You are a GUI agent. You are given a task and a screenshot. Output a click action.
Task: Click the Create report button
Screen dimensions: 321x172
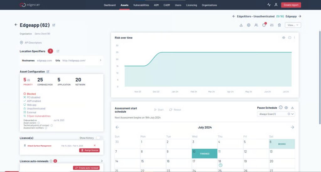(291, 5)
